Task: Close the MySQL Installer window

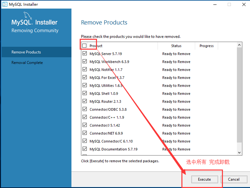Action: point(244,4)
